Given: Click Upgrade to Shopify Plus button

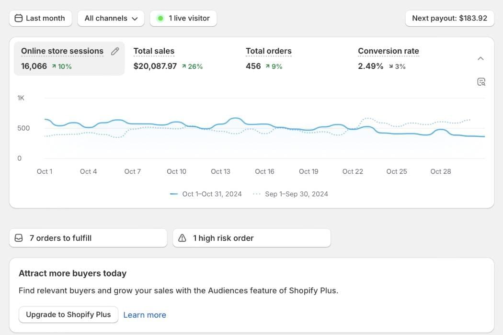Looking at the screenshot, I should [x=69, y=314].
